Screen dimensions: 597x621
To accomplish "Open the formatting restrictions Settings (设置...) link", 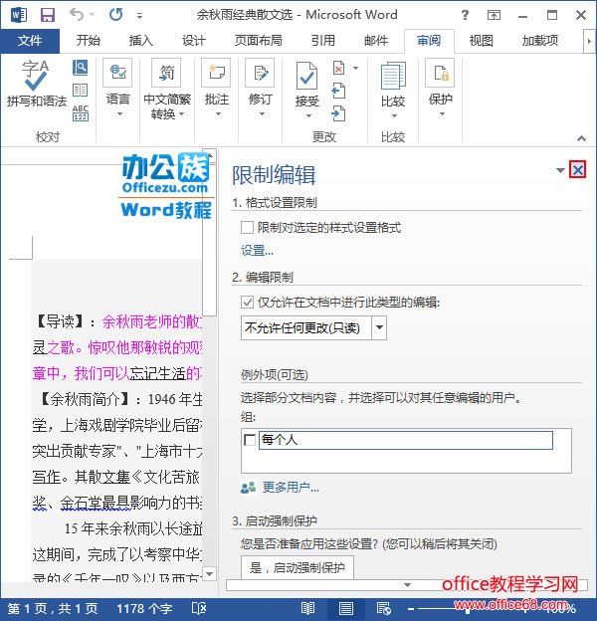I will (x=258, y=251).
